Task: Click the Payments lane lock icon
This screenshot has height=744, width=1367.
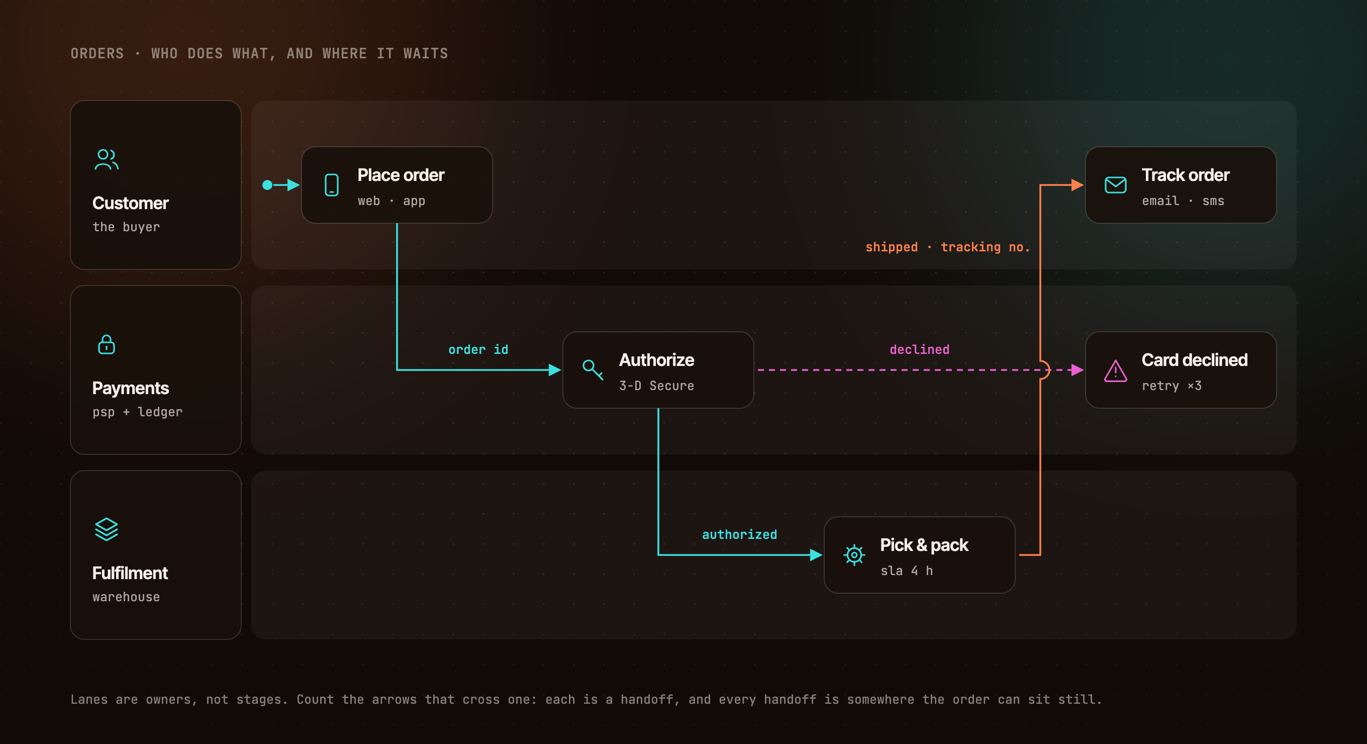Action: coord(106,344)
